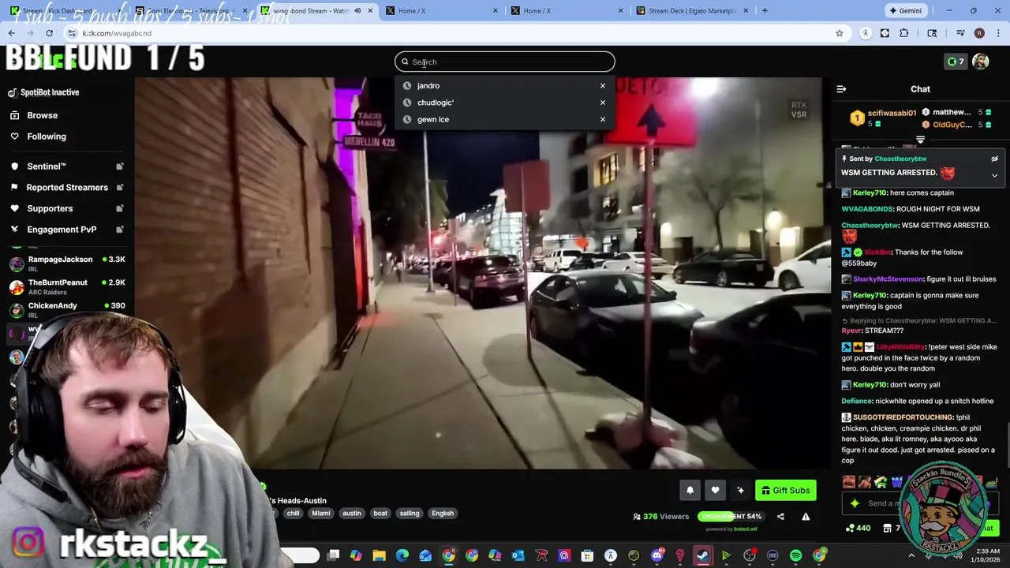Image resolution: width=1010 pixels, height=568 pixels.
Task: Open RampageJackson channel in sidebar
Action: coord(67,263)
